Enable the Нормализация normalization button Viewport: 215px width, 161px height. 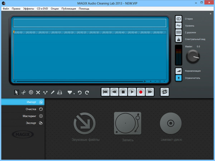[178, 71]
